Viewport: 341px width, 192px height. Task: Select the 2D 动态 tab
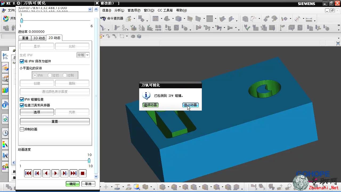[54, 38]
